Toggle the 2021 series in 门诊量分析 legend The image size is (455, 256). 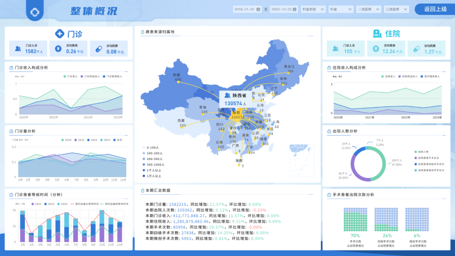(78, 140)
